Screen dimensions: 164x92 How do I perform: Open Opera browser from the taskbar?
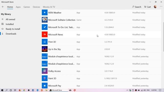click(75, 90)
